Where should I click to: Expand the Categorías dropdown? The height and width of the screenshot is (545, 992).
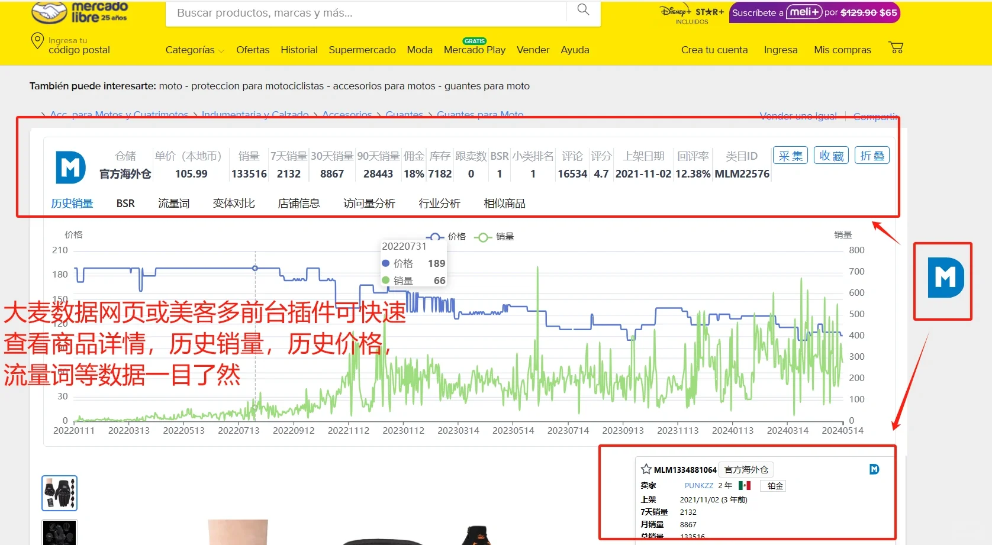coord(195,50)
